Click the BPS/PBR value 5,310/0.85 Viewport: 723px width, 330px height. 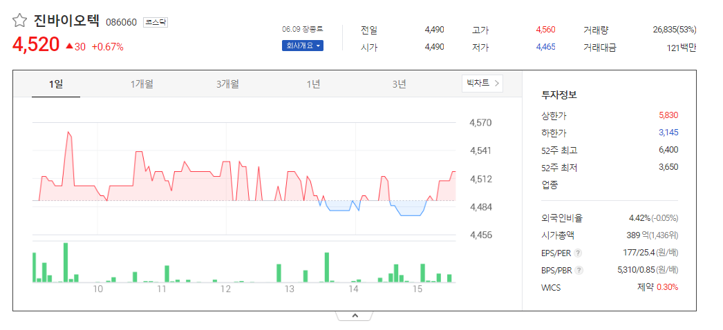pos(636,270)
